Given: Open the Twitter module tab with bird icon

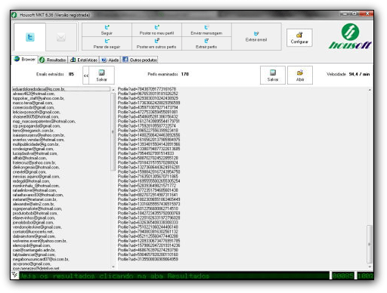Looking at the screenshot, I should [x=29, y=37].
